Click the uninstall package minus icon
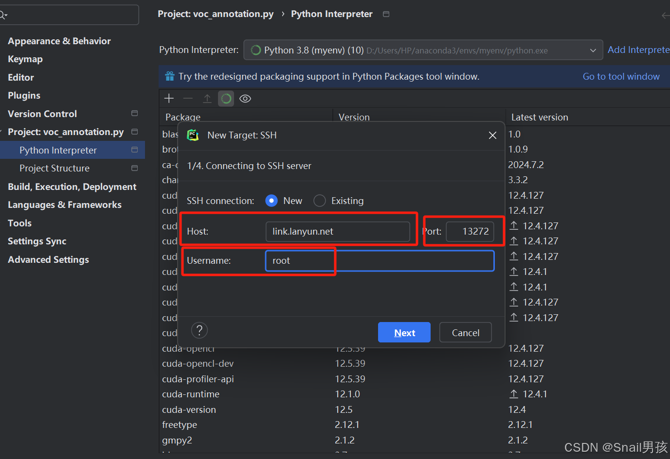This screenshot has height=459, width=670. (x=188, y=99)
